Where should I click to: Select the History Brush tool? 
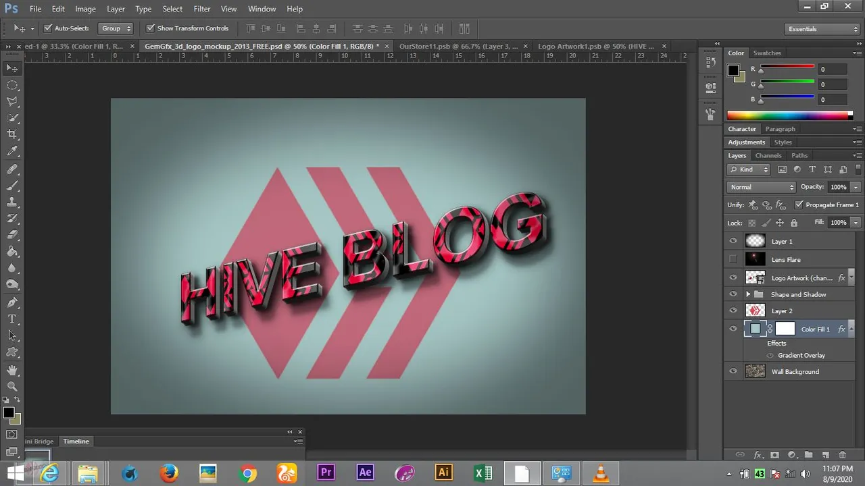tap(12, 219)
